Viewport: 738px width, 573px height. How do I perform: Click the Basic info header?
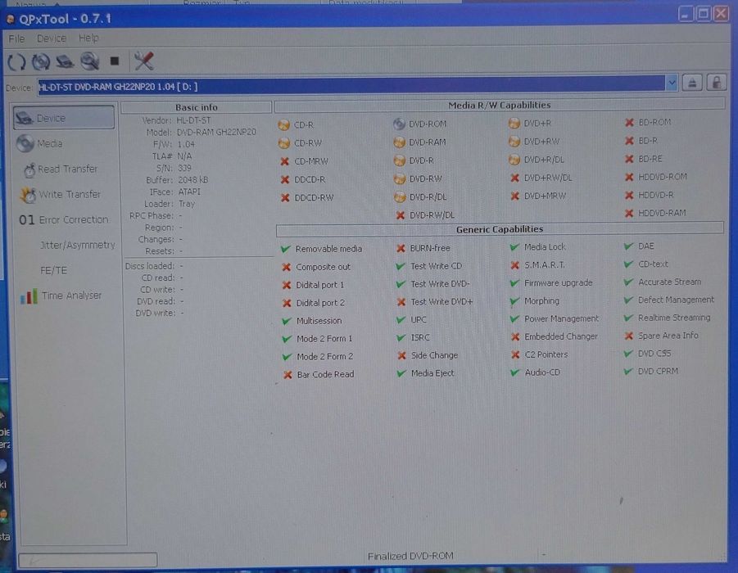197,107
